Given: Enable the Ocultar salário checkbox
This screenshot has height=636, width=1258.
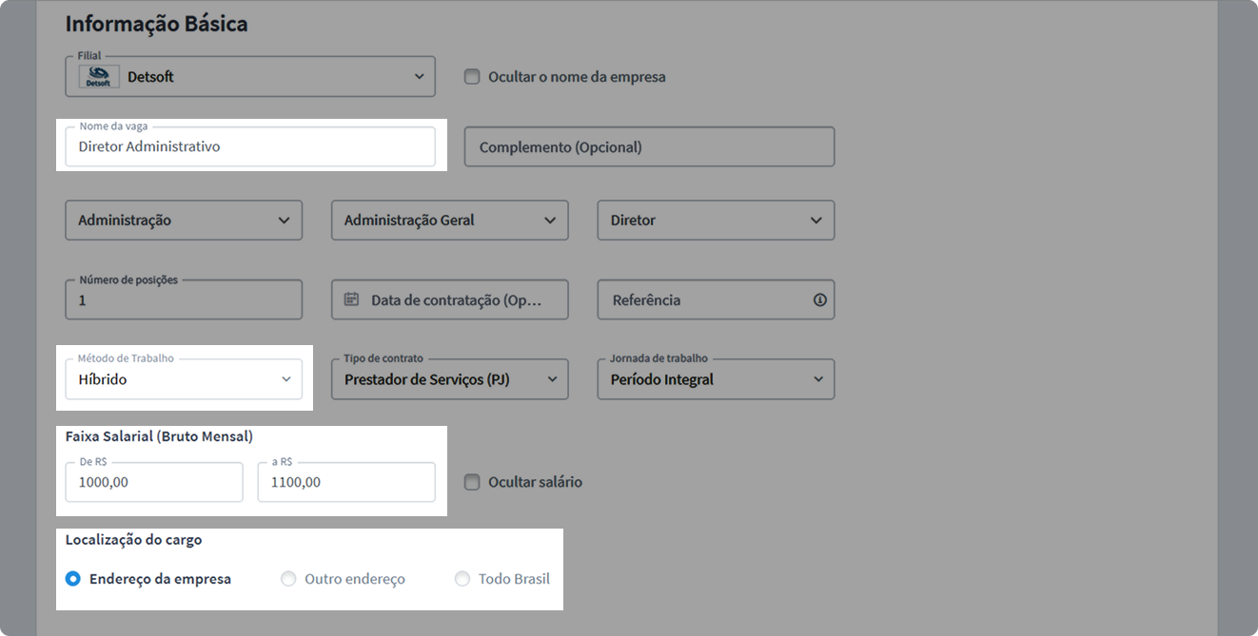Looking at the screenshot, I should [x=472, y=482].
